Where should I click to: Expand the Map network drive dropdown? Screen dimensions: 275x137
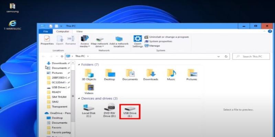pyautogui.click(x=100, y=47)
